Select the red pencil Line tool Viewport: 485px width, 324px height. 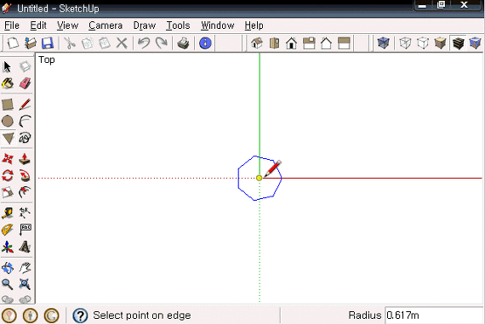[x=25, y=105]
